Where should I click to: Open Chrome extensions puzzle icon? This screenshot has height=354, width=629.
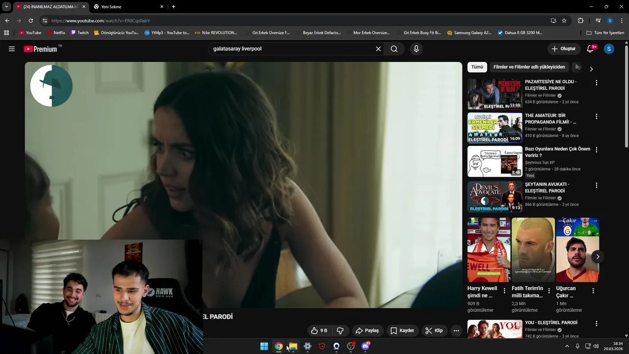coord(580,21)
